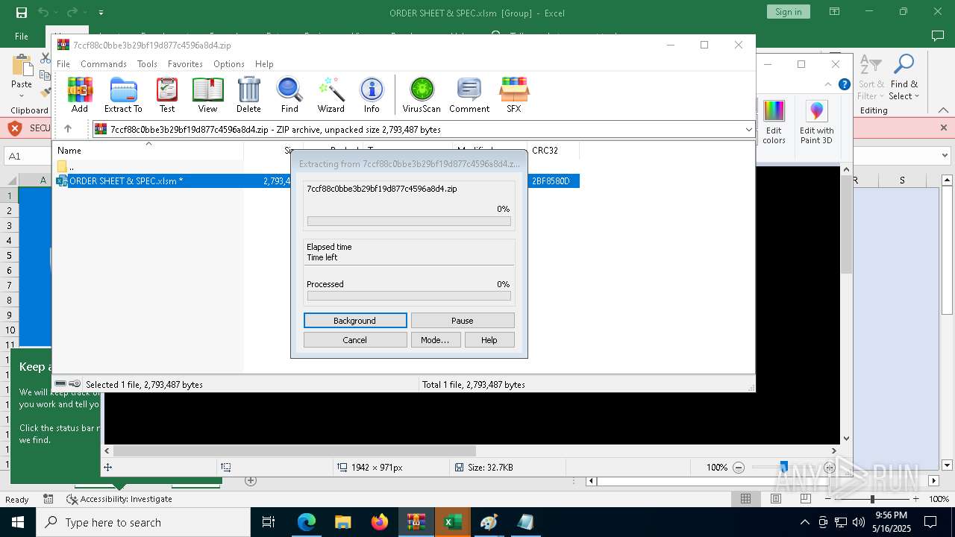955x537 pixels.
Task: Click Accessibility: Investigate in status bar
Action: [119, 499]
